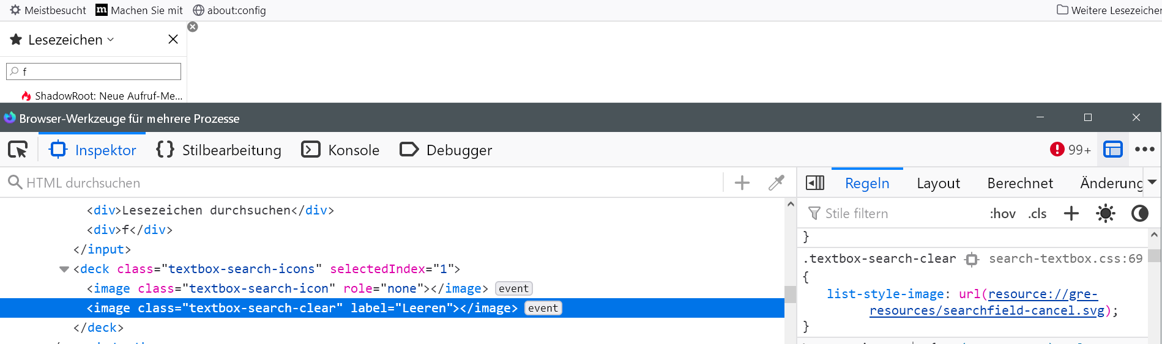Toggle light color scheme simulation
Screen dimensions: 1162x344
click(x=1106, y=213)
